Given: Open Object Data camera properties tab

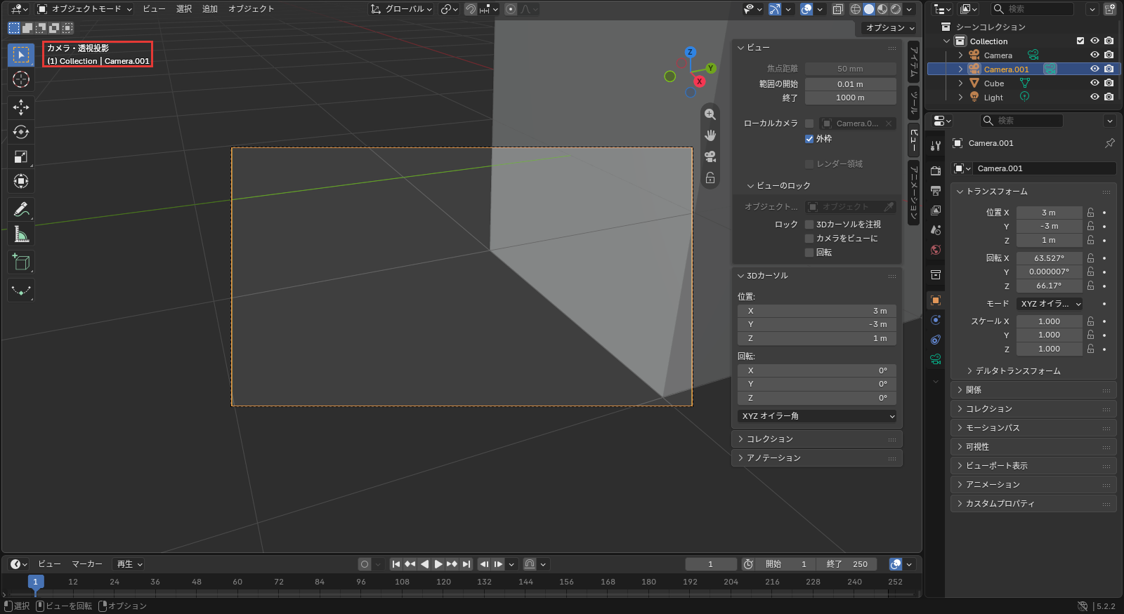Looking at the screenshot, I should (x=936, y=359).
